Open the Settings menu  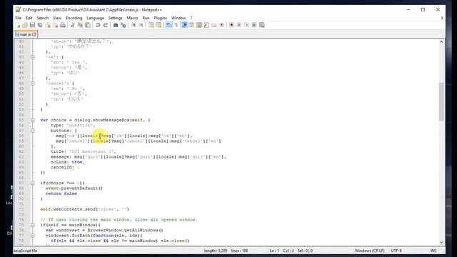pyautogui.click(x=116, y=18)
